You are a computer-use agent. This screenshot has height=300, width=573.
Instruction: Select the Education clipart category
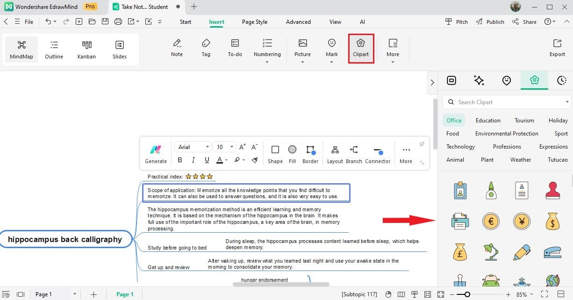488,120
